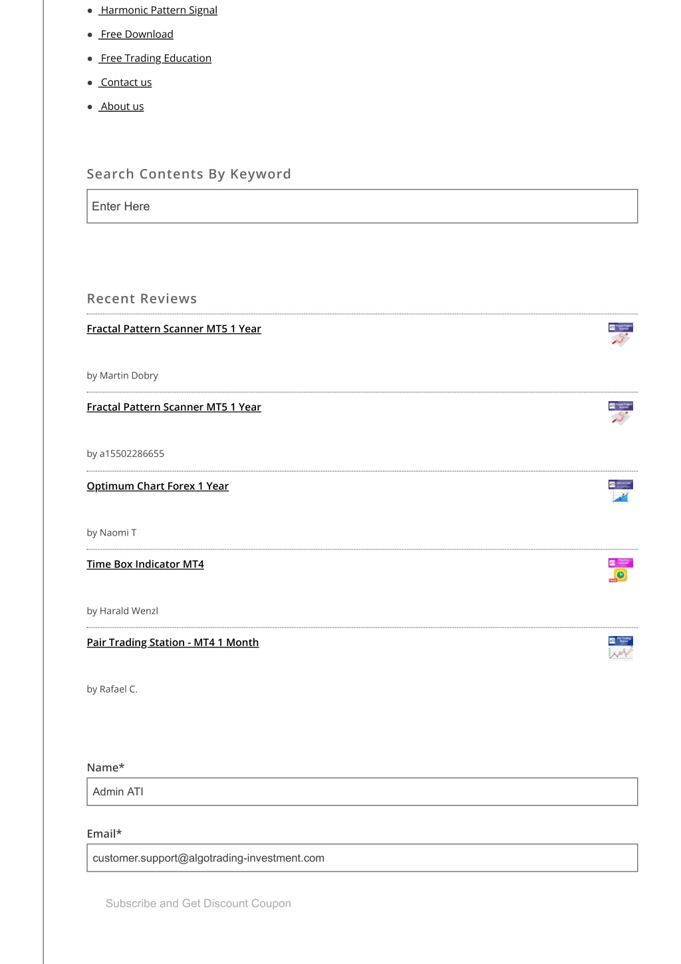681x964 pixels.
Task: Select the Email input field
Action: coord(362,858)
